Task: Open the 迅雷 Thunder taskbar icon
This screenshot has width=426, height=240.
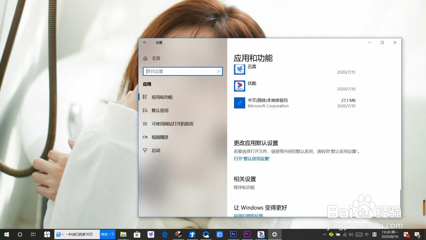Action: [151, 234]
